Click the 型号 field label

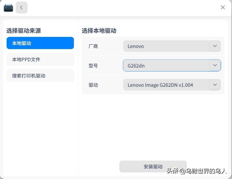click(94, 65)
